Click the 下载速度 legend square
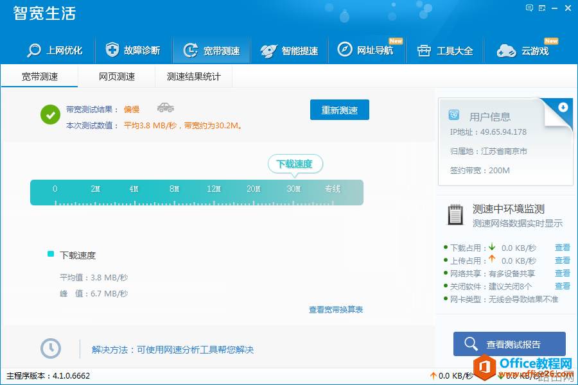The height and width of the screenshot is (385, 578). 51,254
